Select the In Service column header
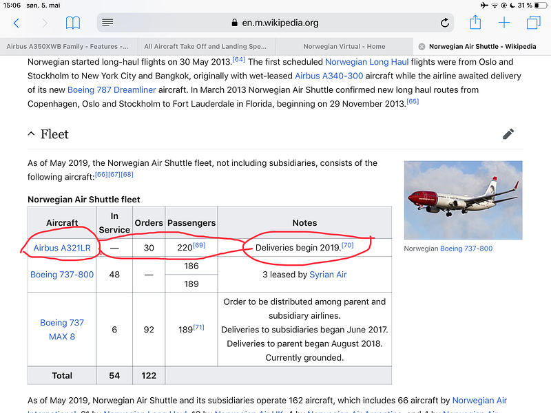 pyautogui.click(x=114, y=223)
